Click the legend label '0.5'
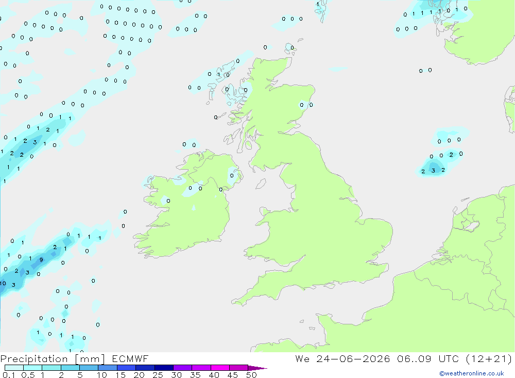Viewport: 515px width, 378px height. 28,375
